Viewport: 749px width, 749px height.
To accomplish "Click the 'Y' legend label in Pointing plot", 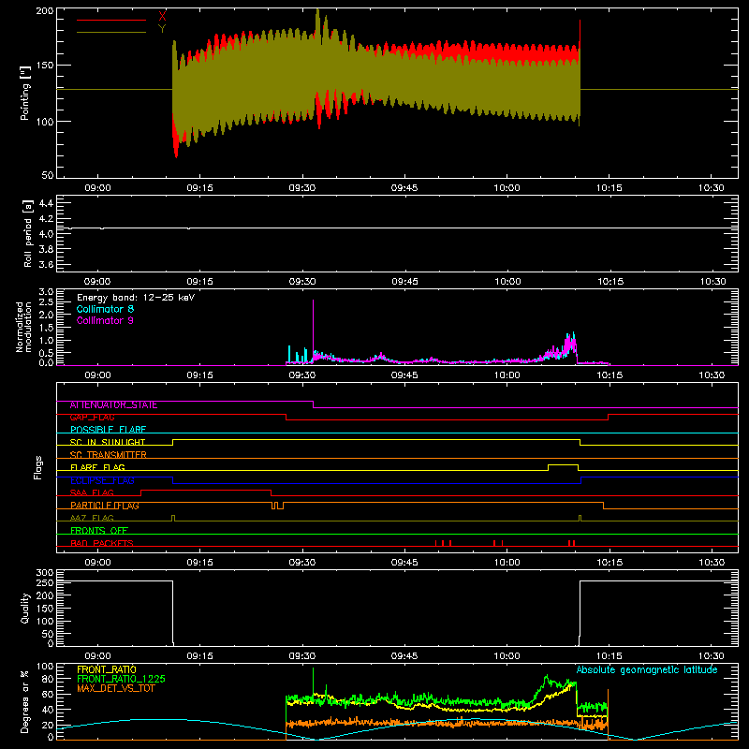I will pyautogui.click(x=162, y=29).
